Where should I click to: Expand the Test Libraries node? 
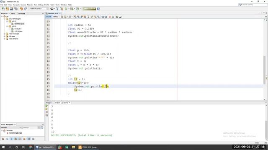[5, 39]
